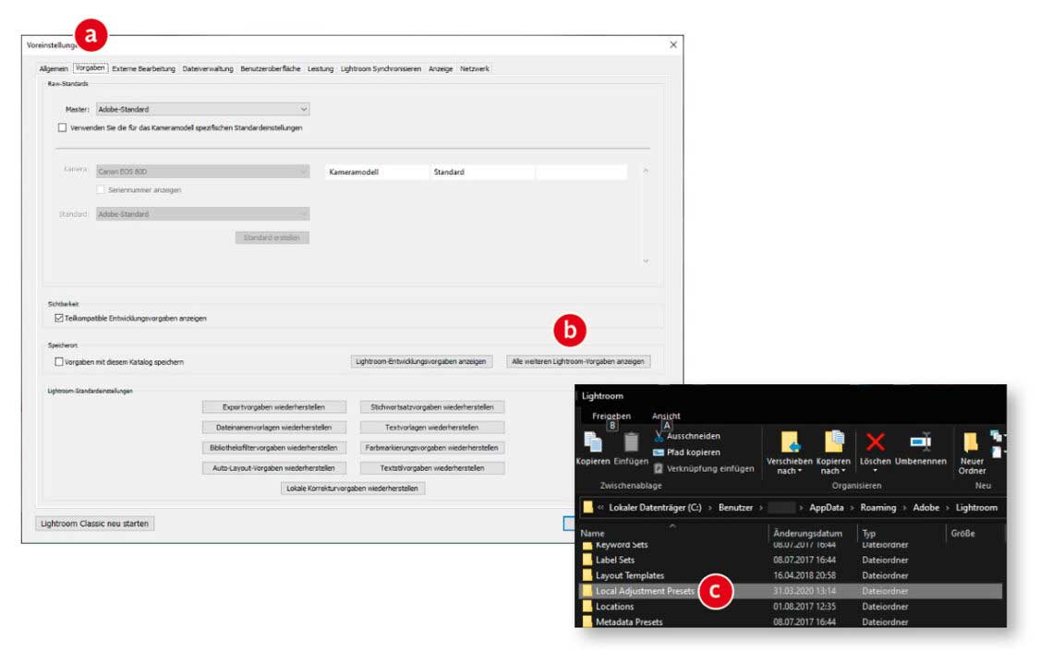Click Lokale Korrekturvorgaben wiederherstellen
The width and height of the screenshot is (1053, 664).
tap(353, 489)
